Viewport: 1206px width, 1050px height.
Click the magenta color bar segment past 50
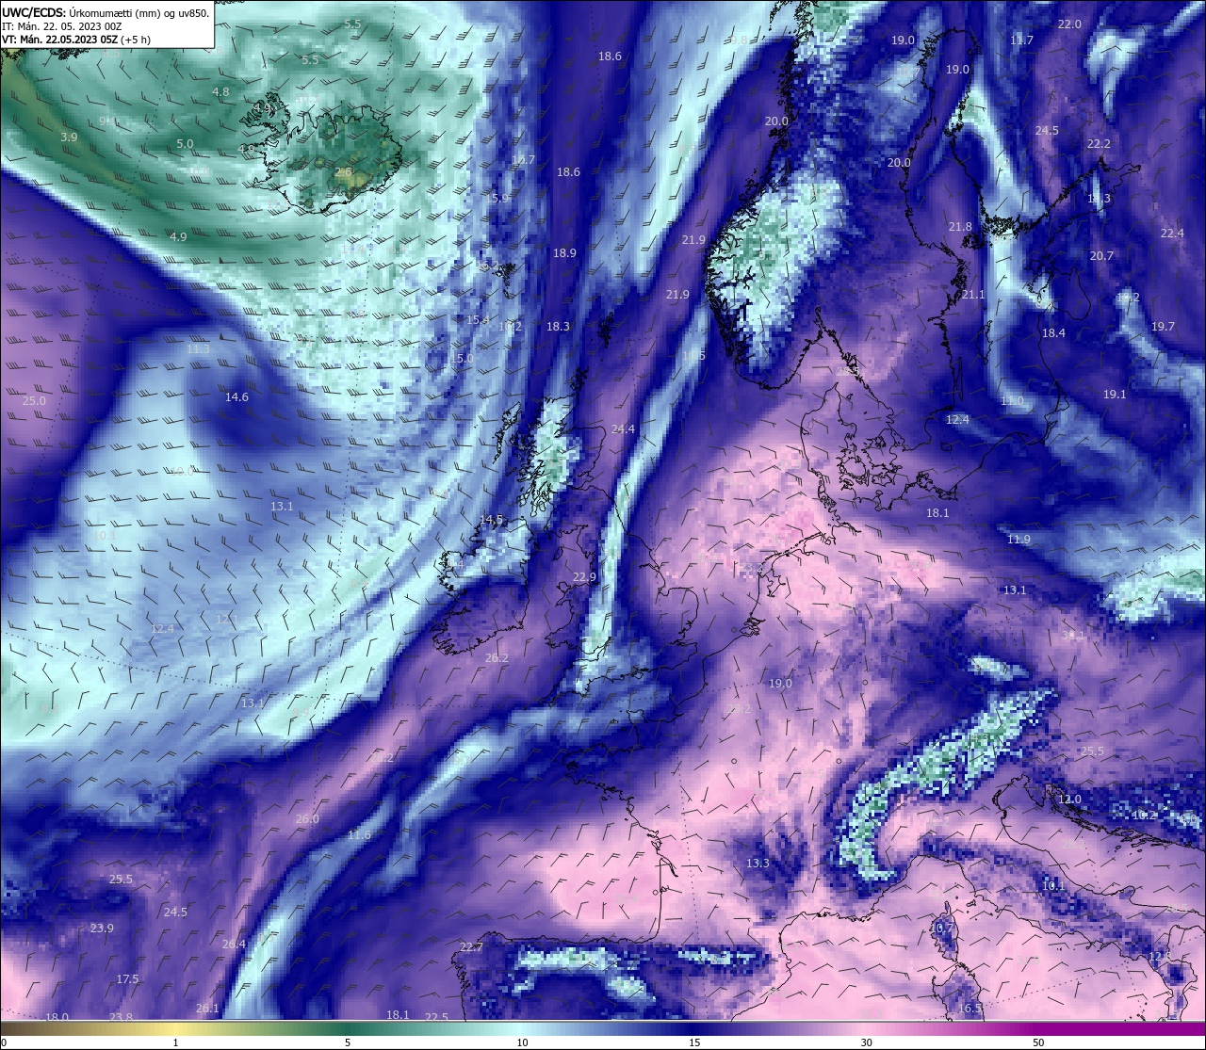[1121, 1029]
